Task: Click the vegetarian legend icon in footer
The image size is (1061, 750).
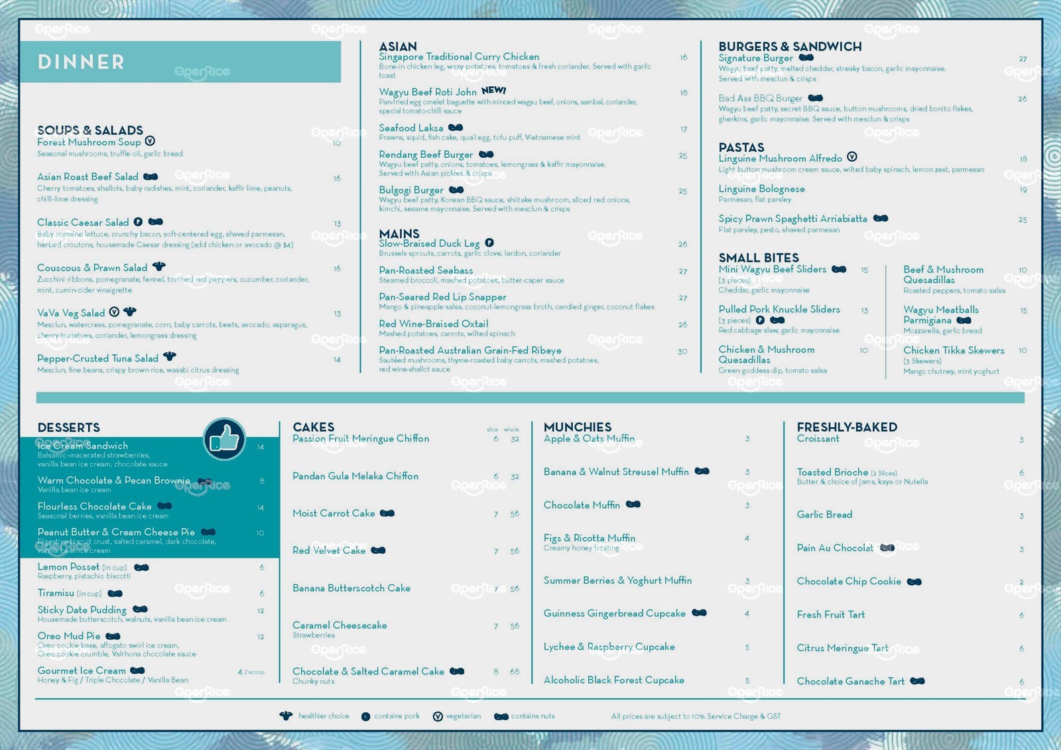Action: (x=438, y=717)
